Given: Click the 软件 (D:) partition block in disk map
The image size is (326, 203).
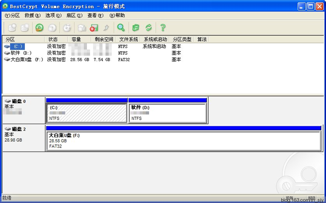Looking at the screenshot, I should coord(167,113).
